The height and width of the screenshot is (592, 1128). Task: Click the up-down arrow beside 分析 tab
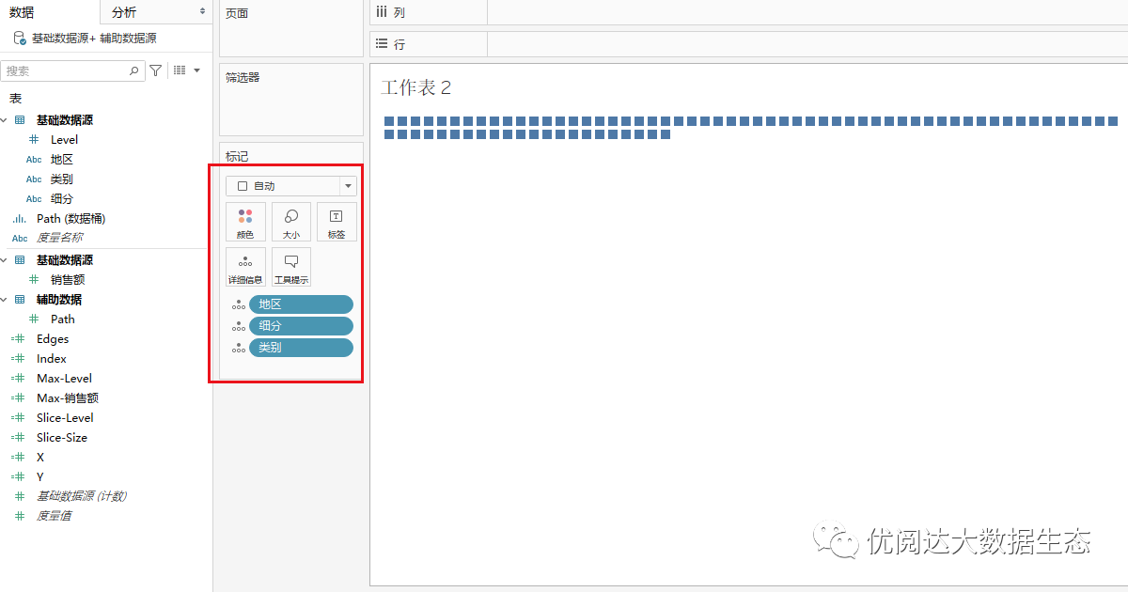[203, 12]
